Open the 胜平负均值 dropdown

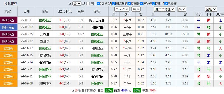[165, 9]
